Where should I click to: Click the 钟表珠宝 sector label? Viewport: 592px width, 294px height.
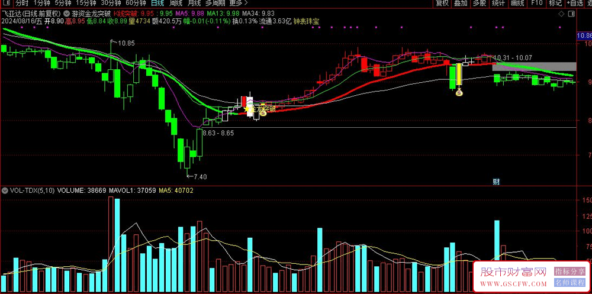(306, 21)
